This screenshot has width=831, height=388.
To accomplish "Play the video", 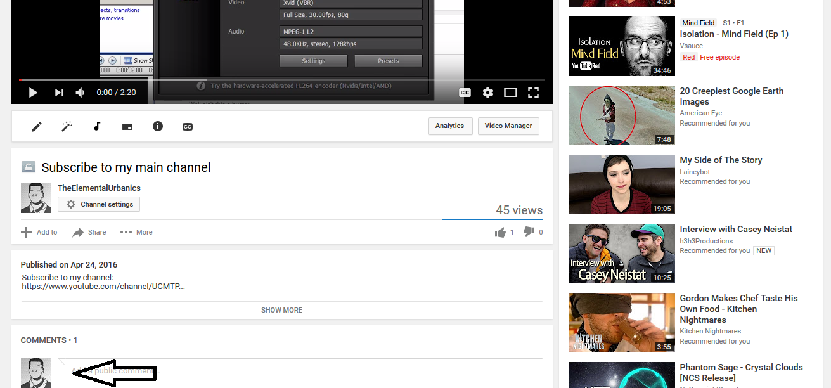I will 33,93.
